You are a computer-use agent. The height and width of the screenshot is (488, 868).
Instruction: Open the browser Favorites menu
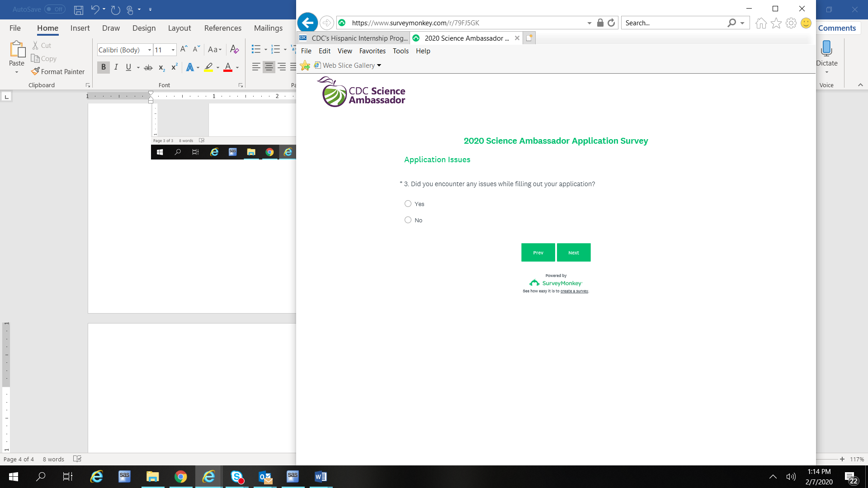coord(372,51)
